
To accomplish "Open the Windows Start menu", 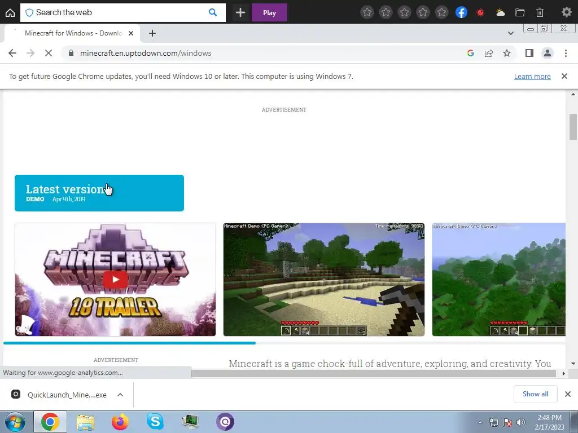I will pos(15,422).
